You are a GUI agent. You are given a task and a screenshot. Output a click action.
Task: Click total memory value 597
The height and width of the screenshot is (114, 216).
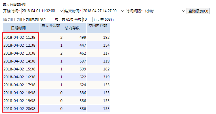83,61
